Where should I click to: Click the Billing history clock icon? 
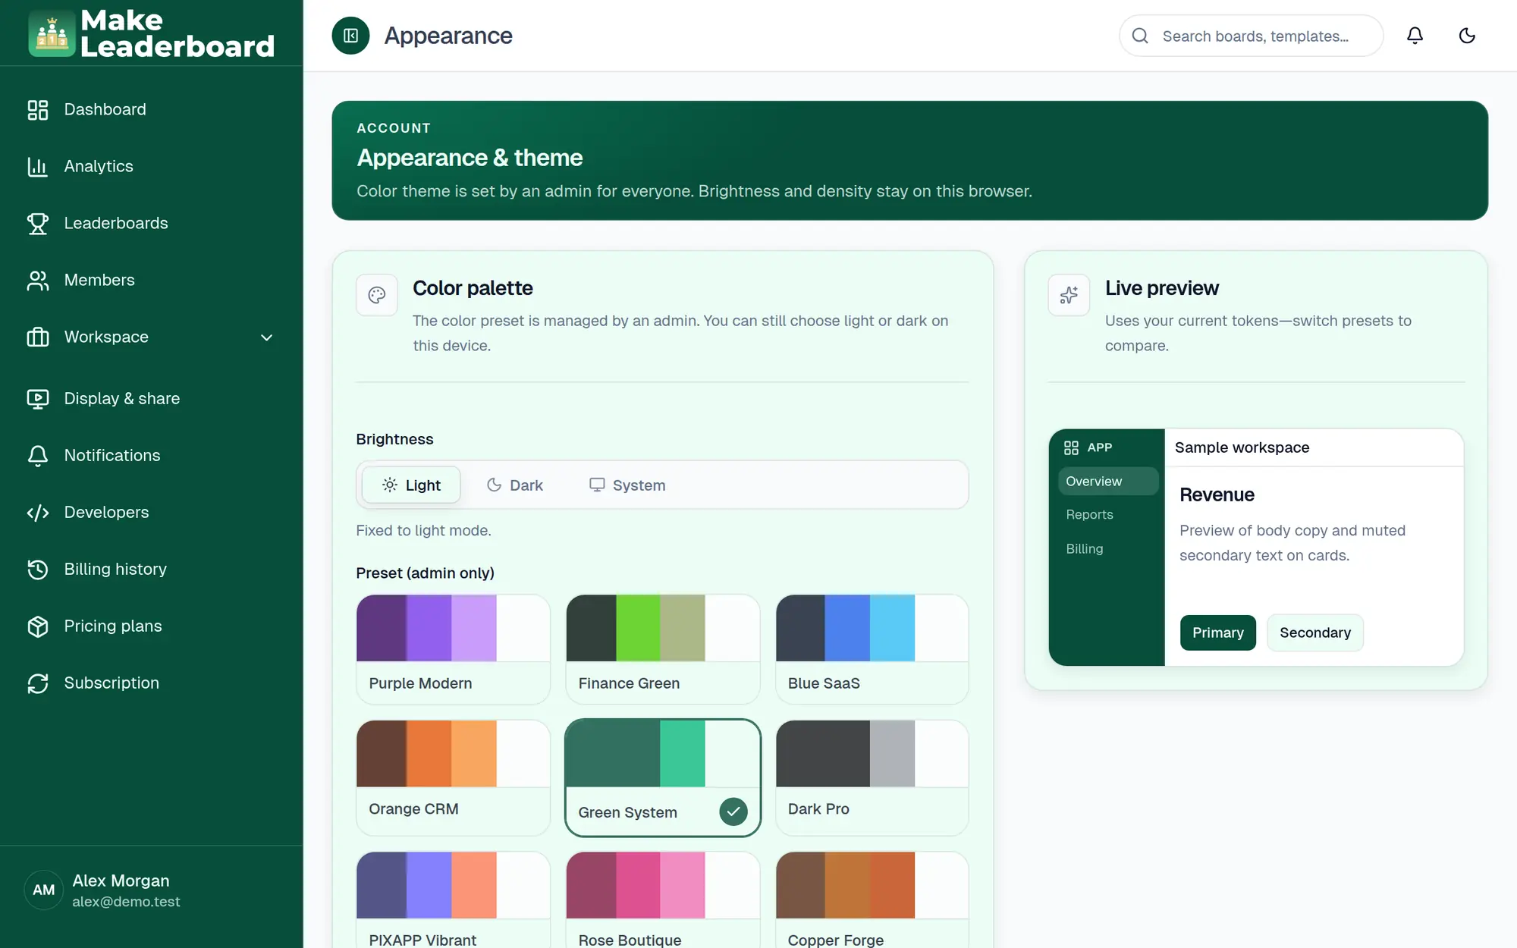coord(38,570)
